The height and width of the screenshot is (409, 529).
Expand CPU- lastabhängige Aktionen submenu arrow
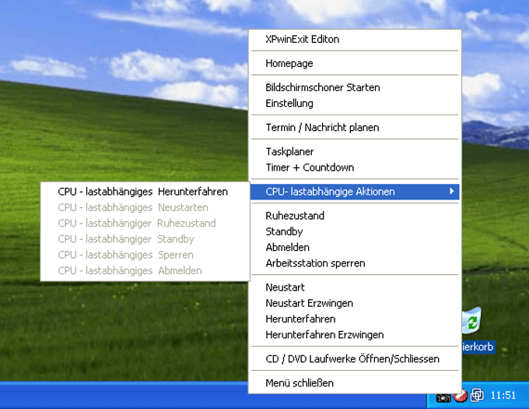pos(452,192)
